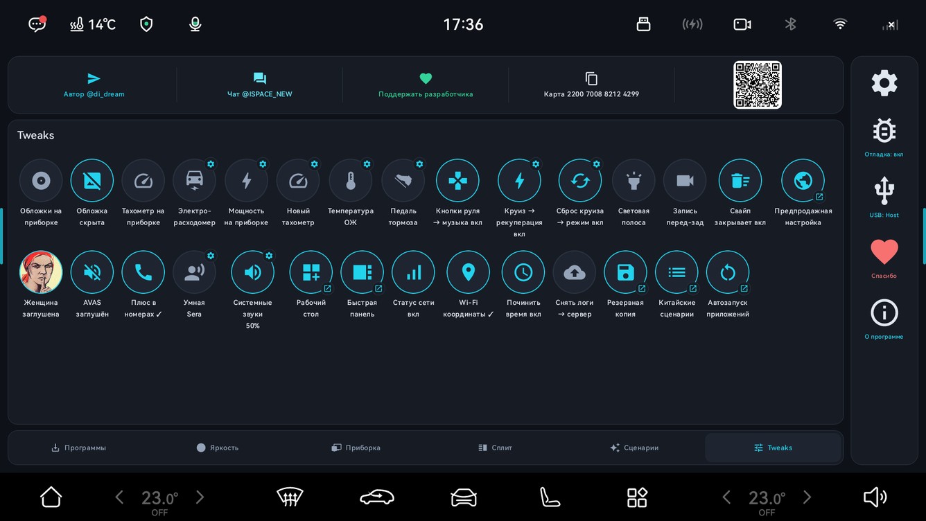The image size is (926, 521).
Task: Tap the volume speaker icon in bottom bar
Action: 875,497
